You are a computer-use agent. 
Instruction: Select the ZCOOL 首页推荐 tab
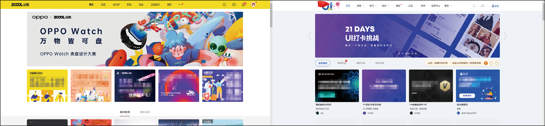(125, 112)
